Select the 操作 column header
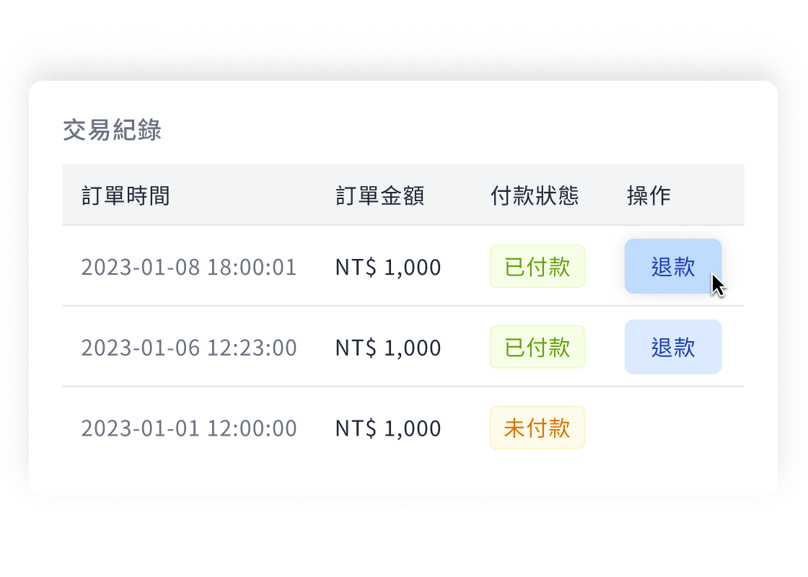This screenshot has height=577, width=808. pos(649,195)
